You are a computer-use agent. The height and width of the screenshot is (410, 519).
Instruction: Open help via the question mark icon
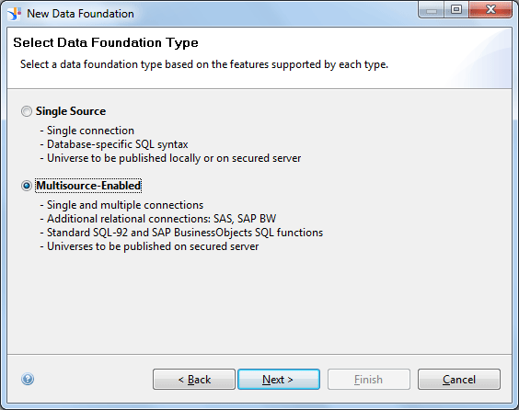click(x=28, y=379)
